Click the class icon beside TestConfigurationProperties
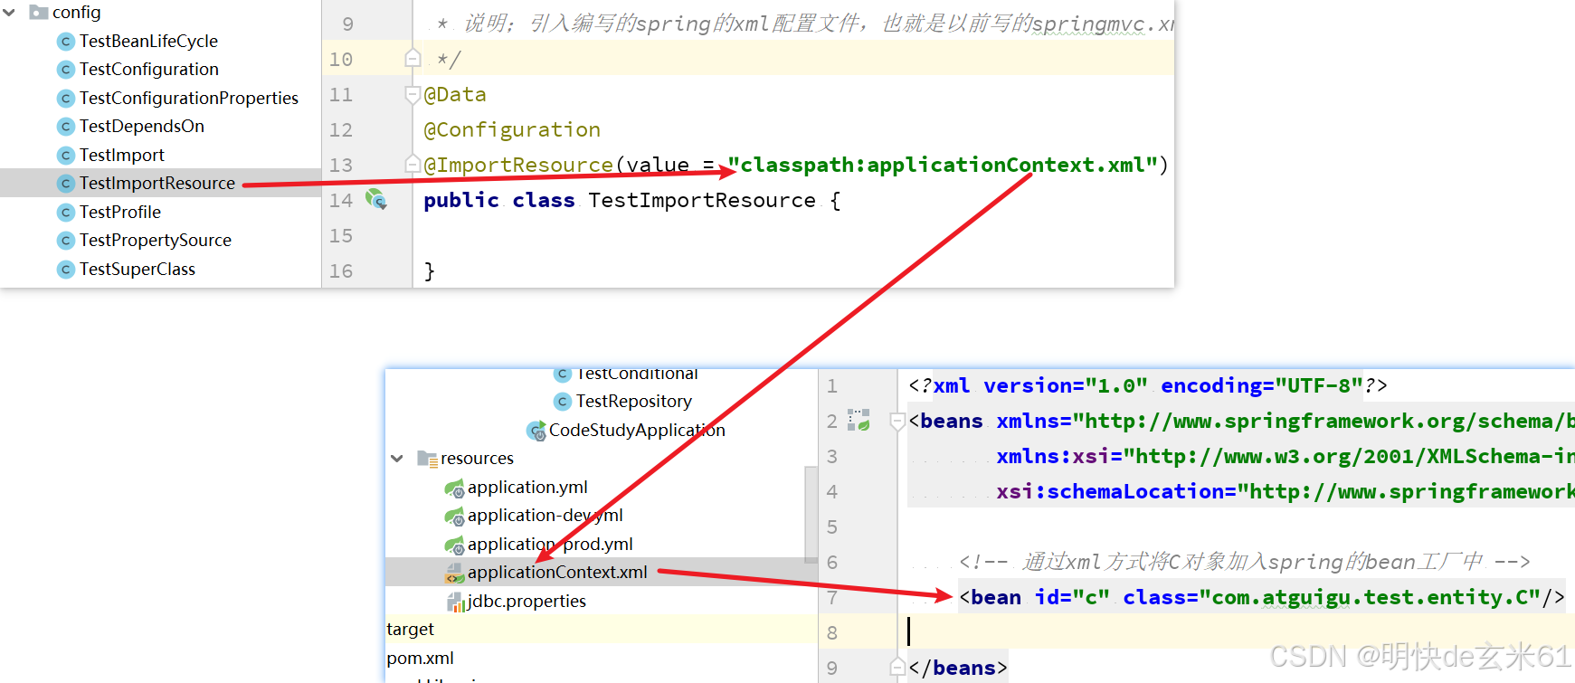Viewport: 1575px width, 683px height. (x=65, y=99)
